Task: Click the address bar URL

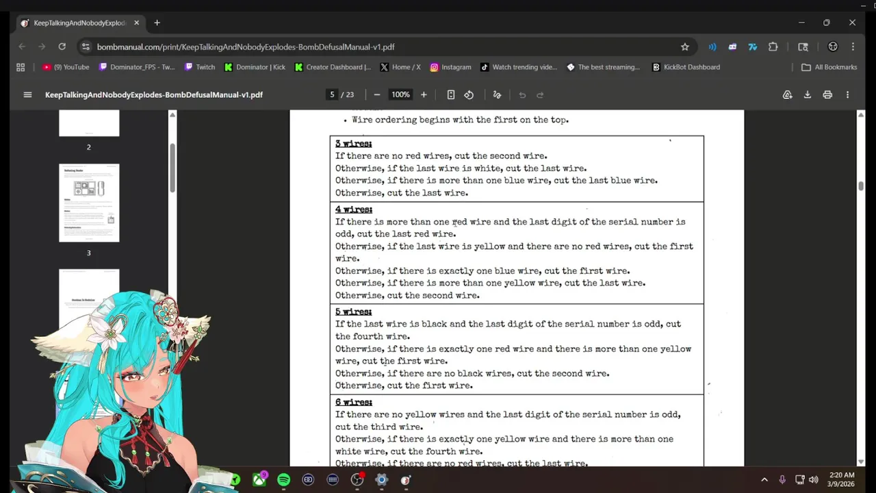Action: 246,47
